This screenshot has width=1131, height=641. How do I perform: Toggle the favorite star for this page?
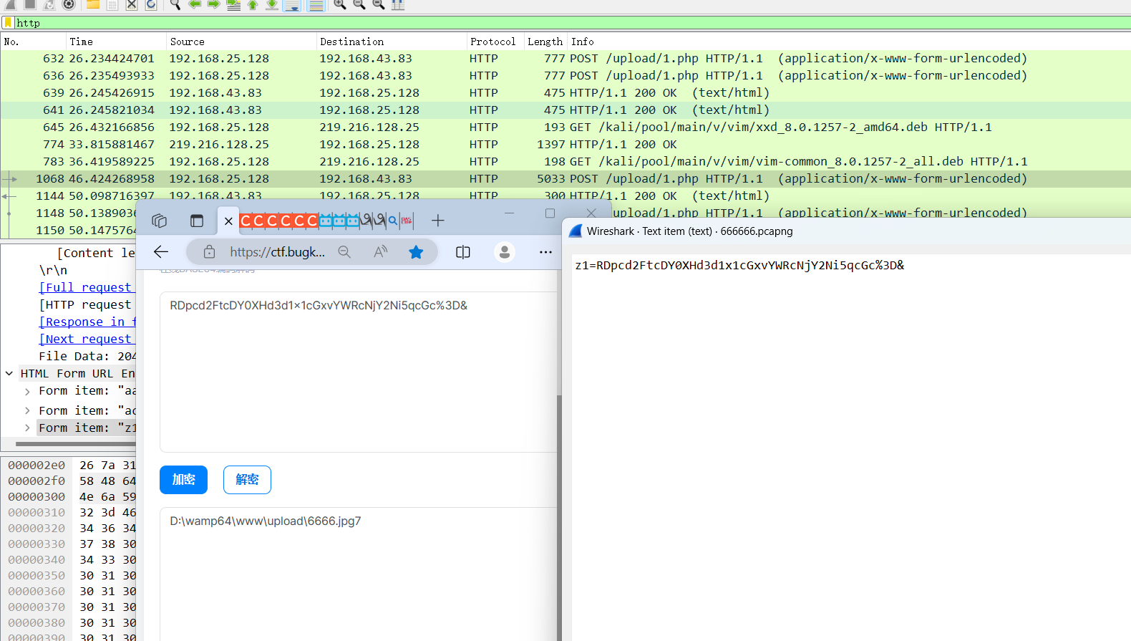coord(416,251)
